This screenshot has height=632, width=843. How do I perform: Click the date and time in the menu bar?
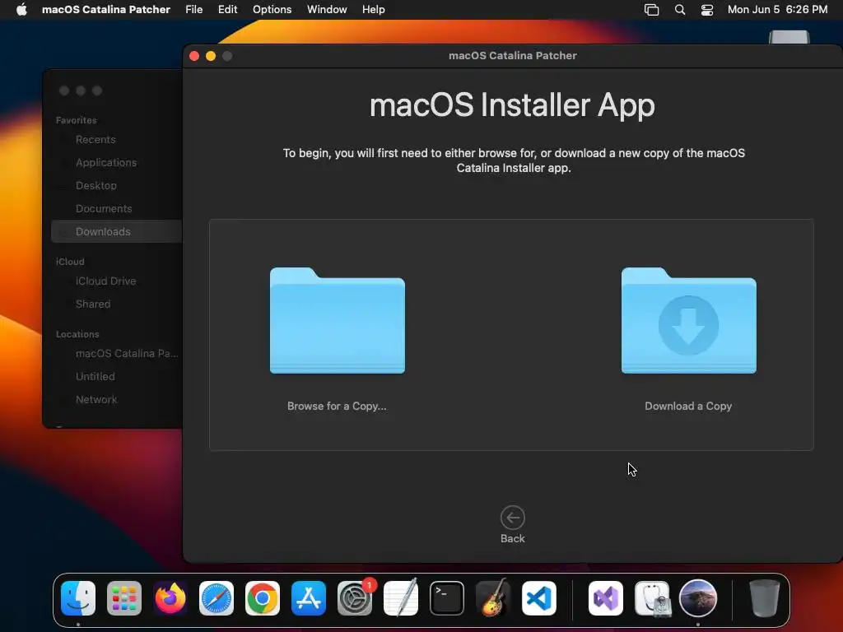777,10
